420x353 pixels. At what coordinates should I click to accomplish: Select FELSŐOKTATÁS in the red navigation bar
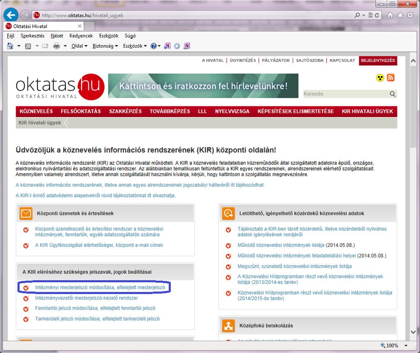point(80,111)
